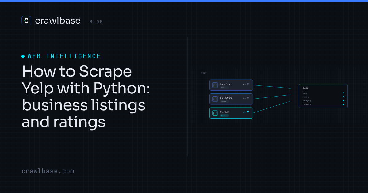Click the 'Bloom Cafe' name text
Viewport: 368px width, 193px height.
tap(226, 98)
